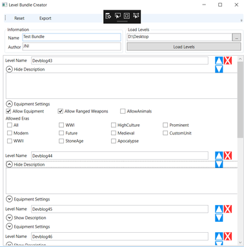Activate the Select Element debug tool
Viewport: 244px width, 247px height.
click(x=117, y=16)
